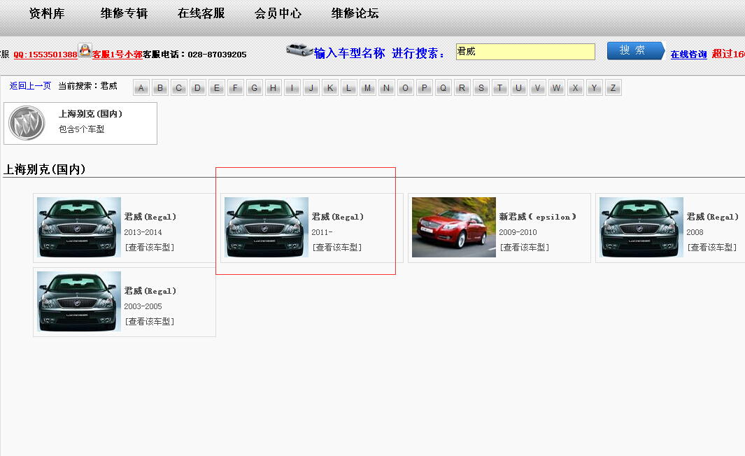Viewport: 745px width, 456px height.
Task: Filter by letter R
Action: [x=462, y=88]
